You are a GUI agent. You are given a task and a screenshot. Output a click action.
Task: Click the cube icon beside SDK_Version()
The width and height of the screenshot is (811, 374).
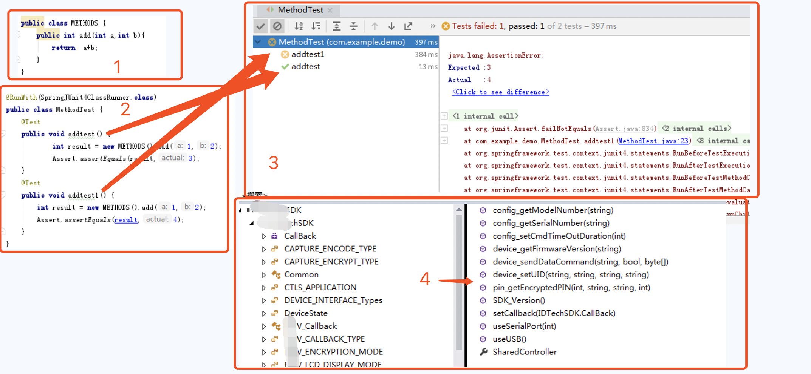[x=483, y=300]
